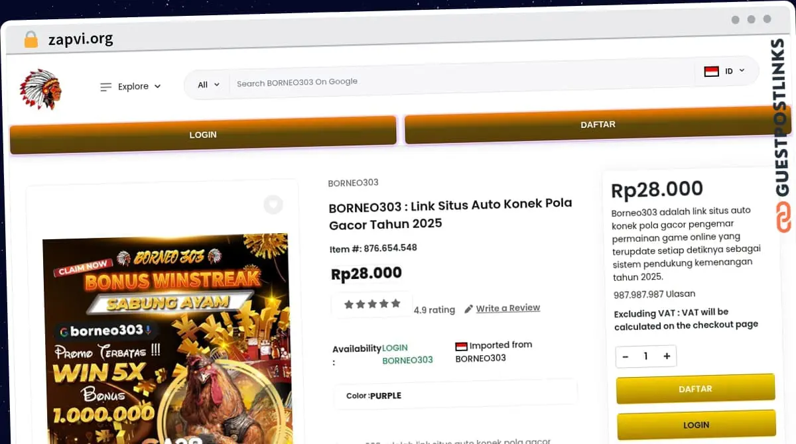
Task: Click the Indonesian flag icon in header
Action: pos(712,71)
